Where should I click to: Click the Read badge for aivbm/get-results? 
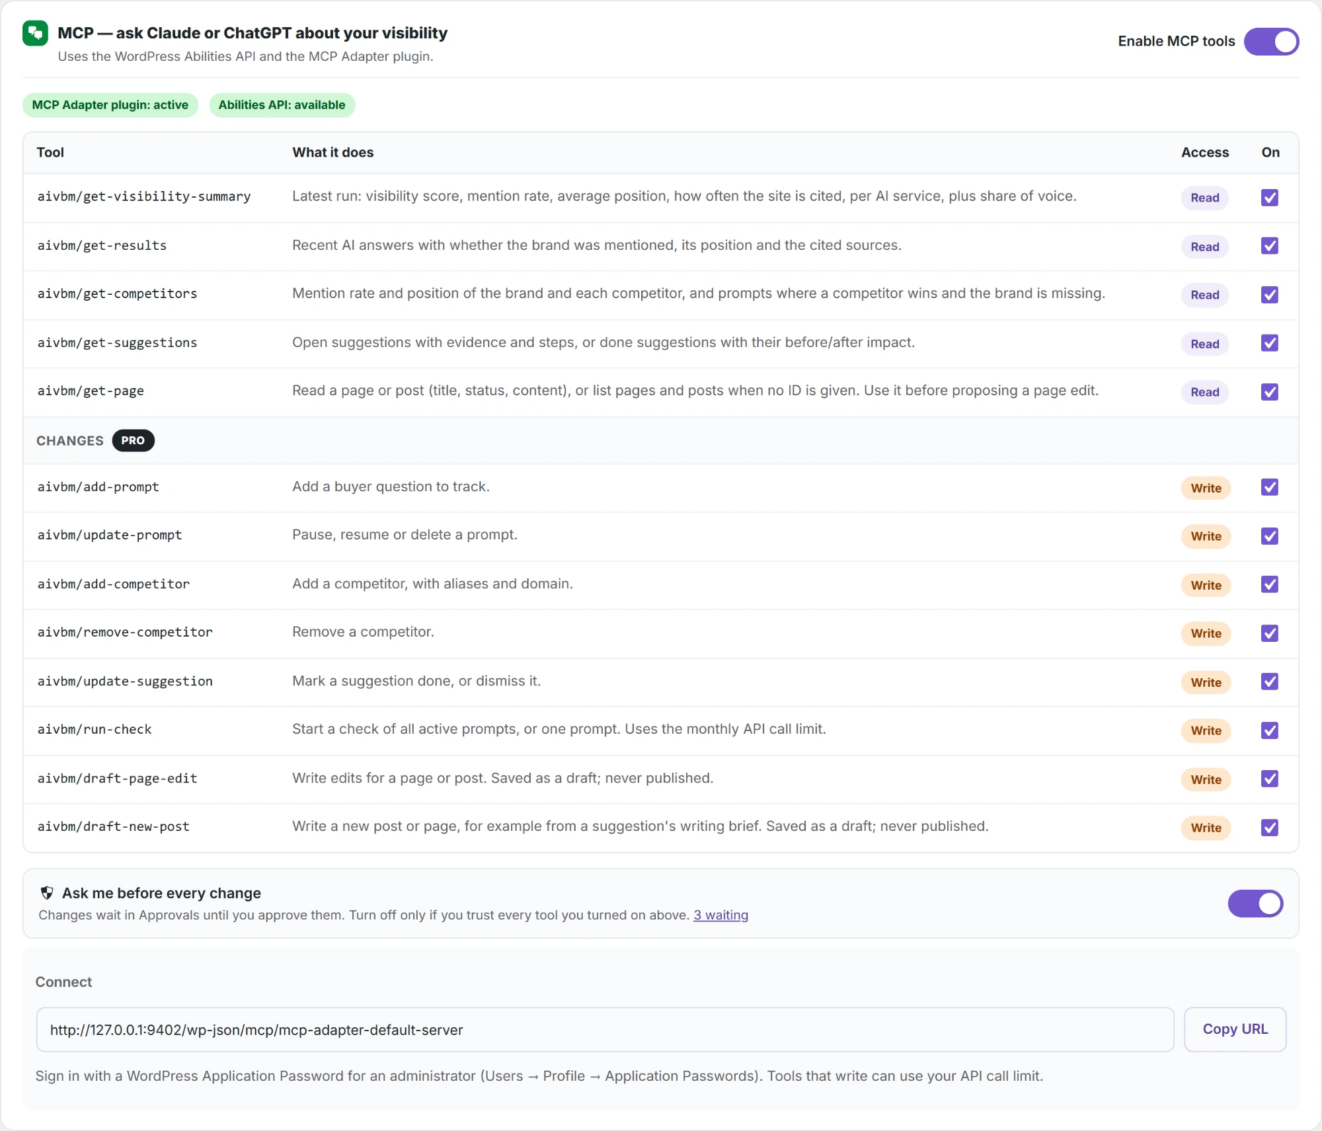click(1205, 247)
